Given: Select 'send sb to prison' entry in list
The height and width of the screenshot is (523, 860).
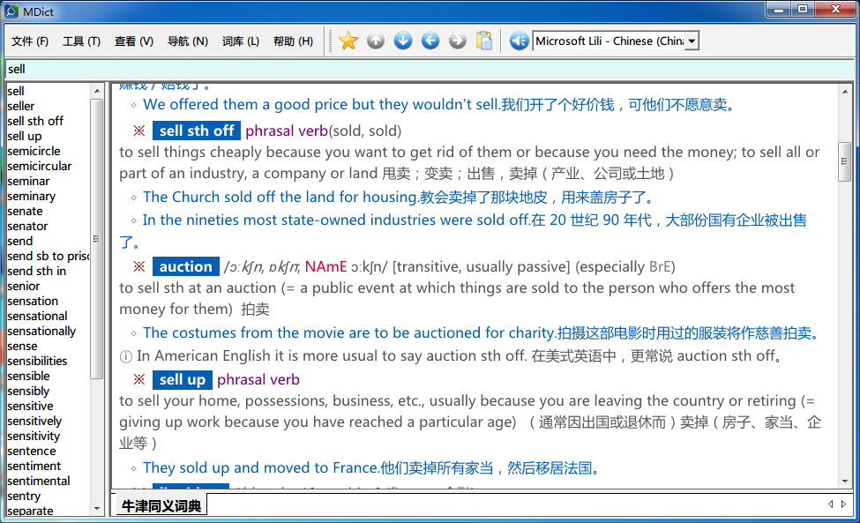Looking at the screenshot, I should 48,256.
